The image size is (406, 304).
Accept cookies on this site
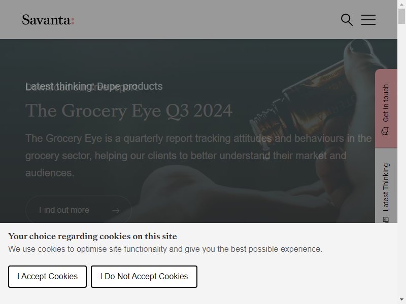pyautogui.click(x=47, y=276)
